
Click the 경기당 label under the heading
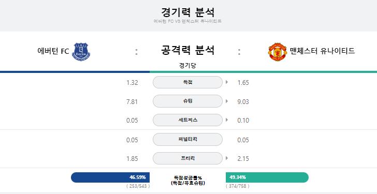(187, 66)
